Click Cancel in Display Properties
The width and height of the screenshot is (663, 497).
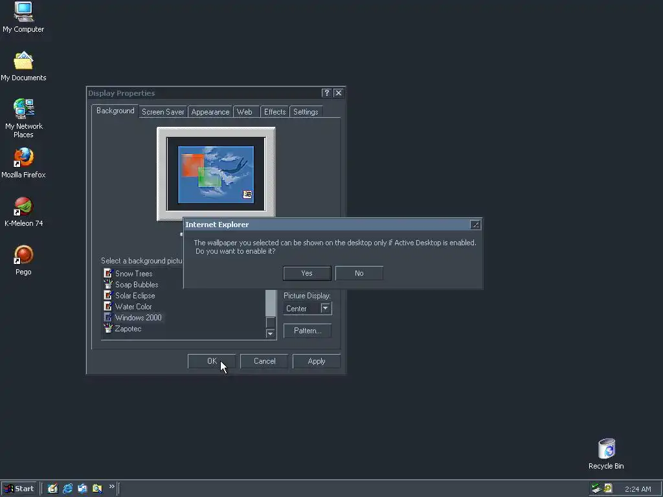tap(264, 361)
